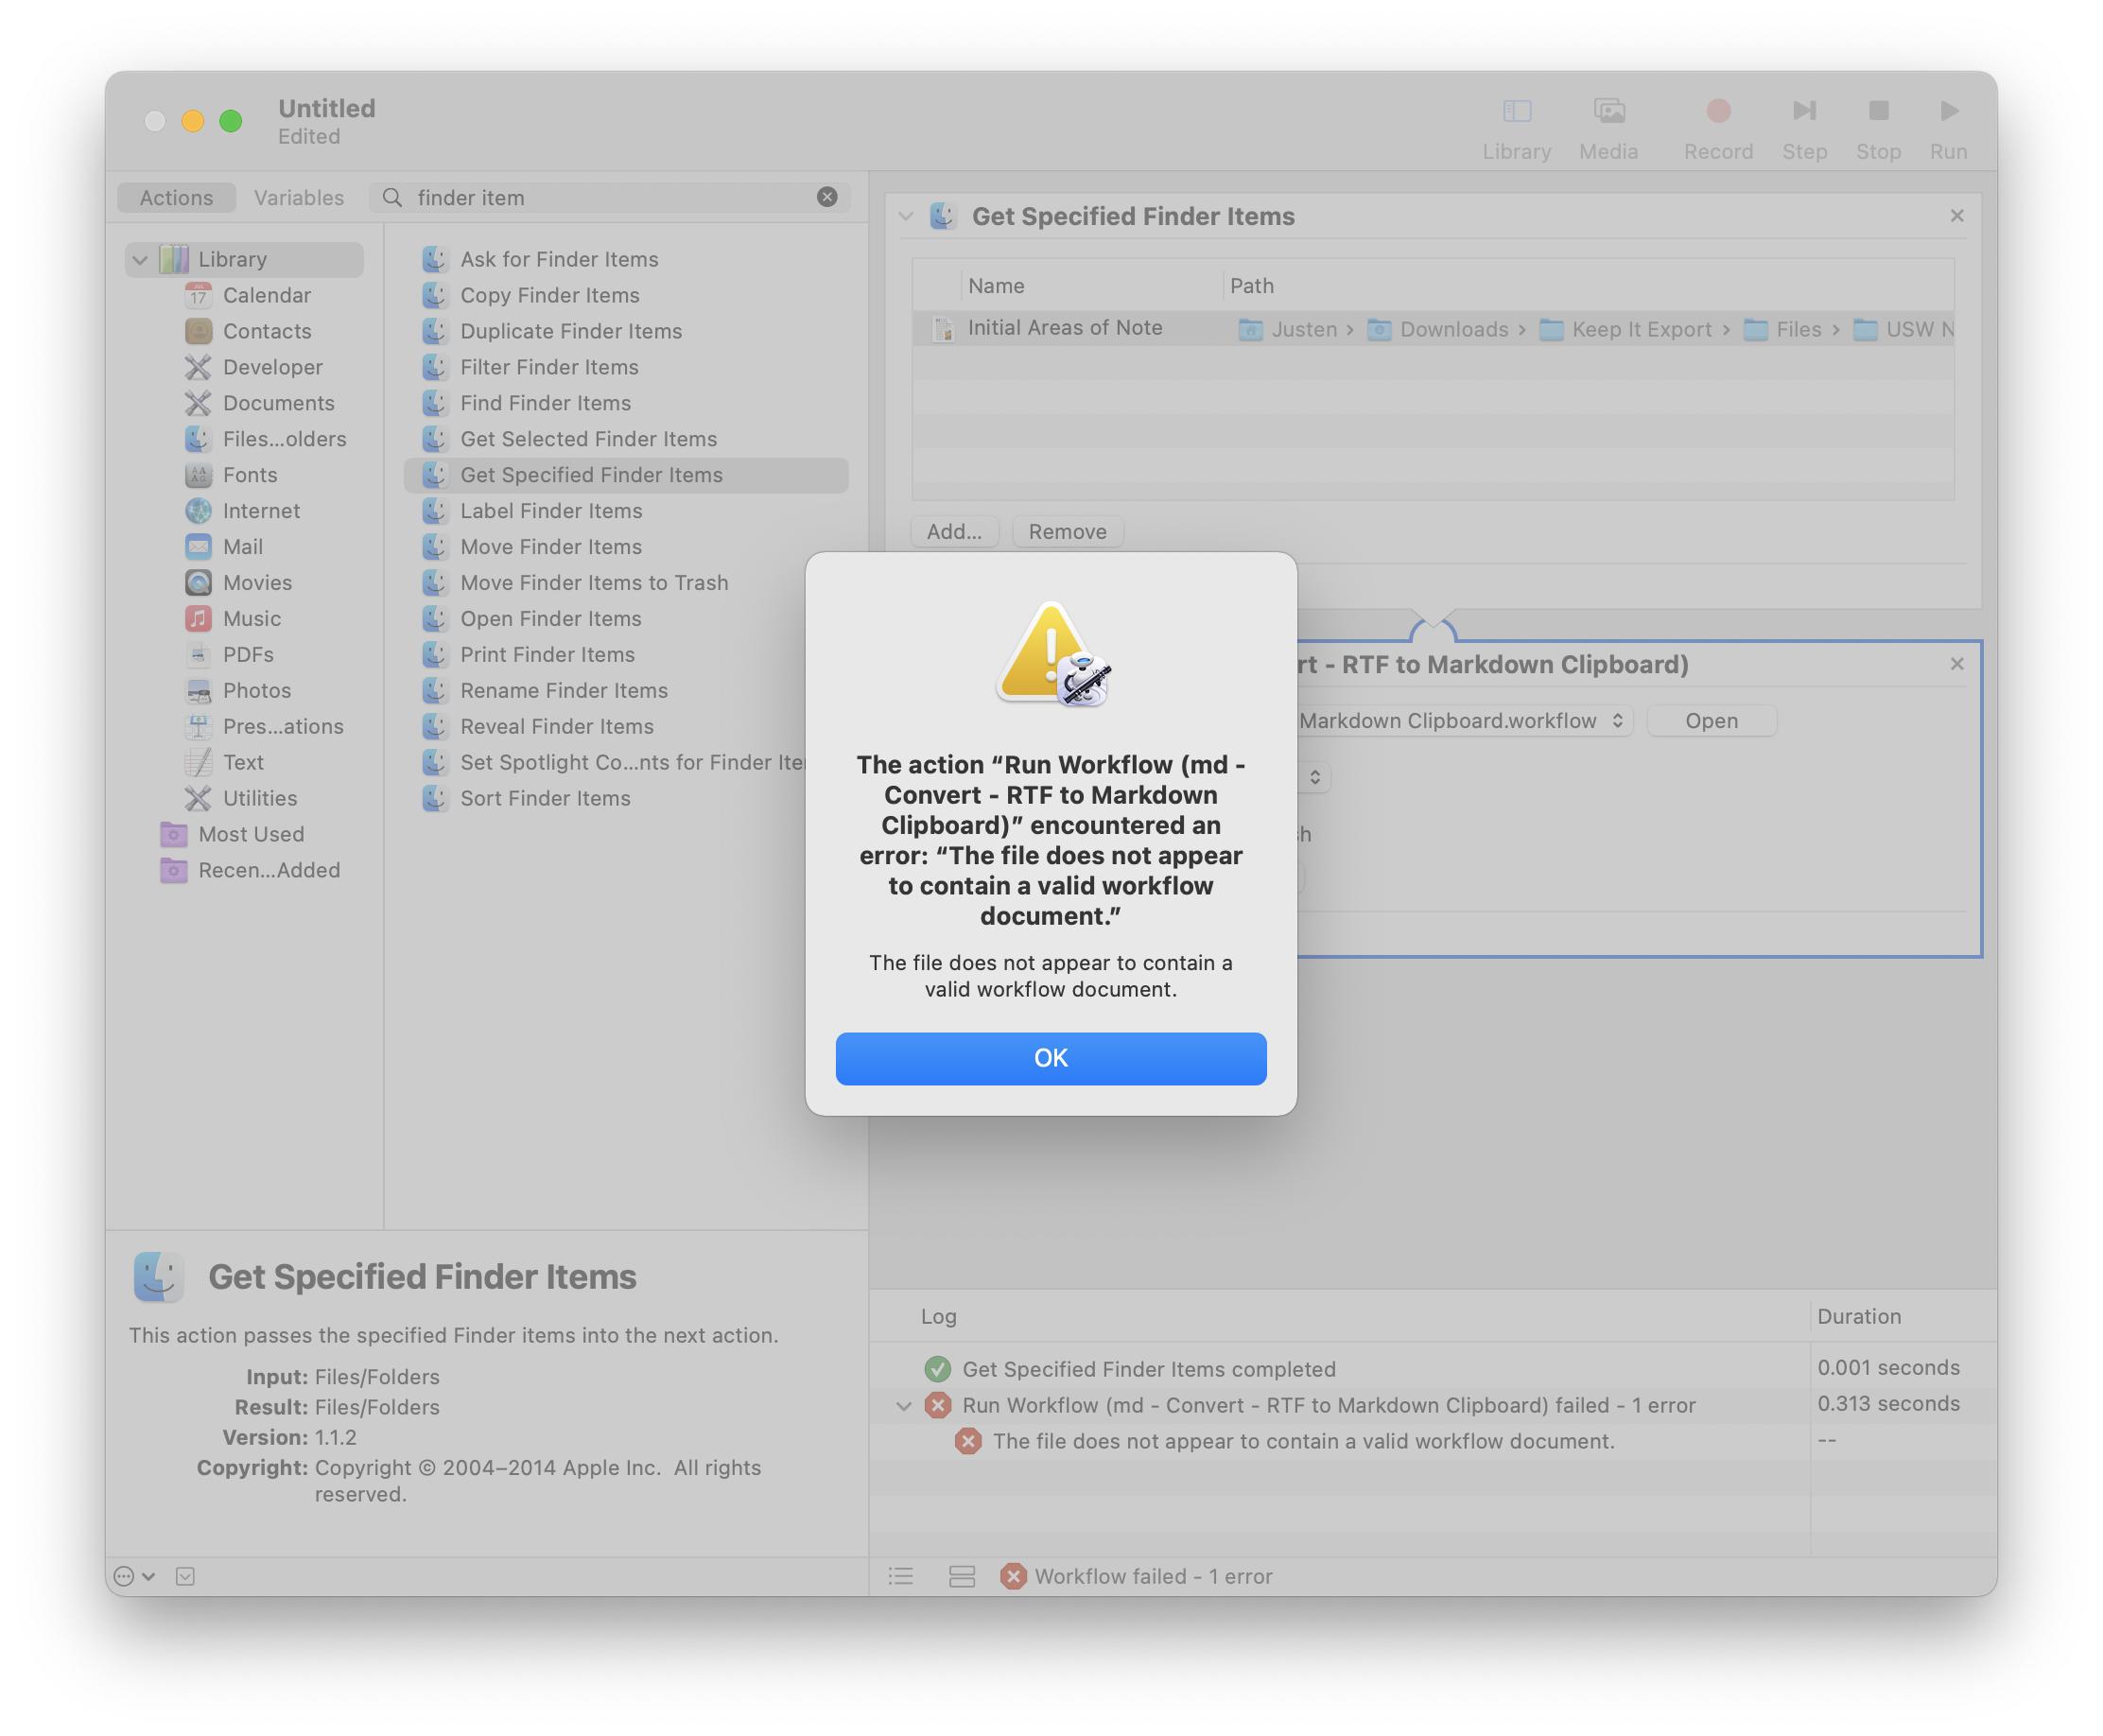Open the action menu ellipsis dropdown
The height and width of the screenshot is (1736, 2103).
[x=135, y=1577]
